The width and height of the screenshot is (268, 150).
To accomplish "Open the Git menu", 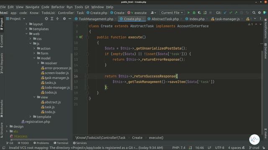I will (x=87, y=7).
